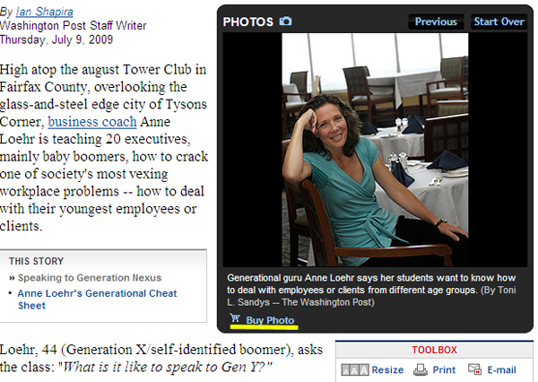Go to the Previous photo

[436, 22]
